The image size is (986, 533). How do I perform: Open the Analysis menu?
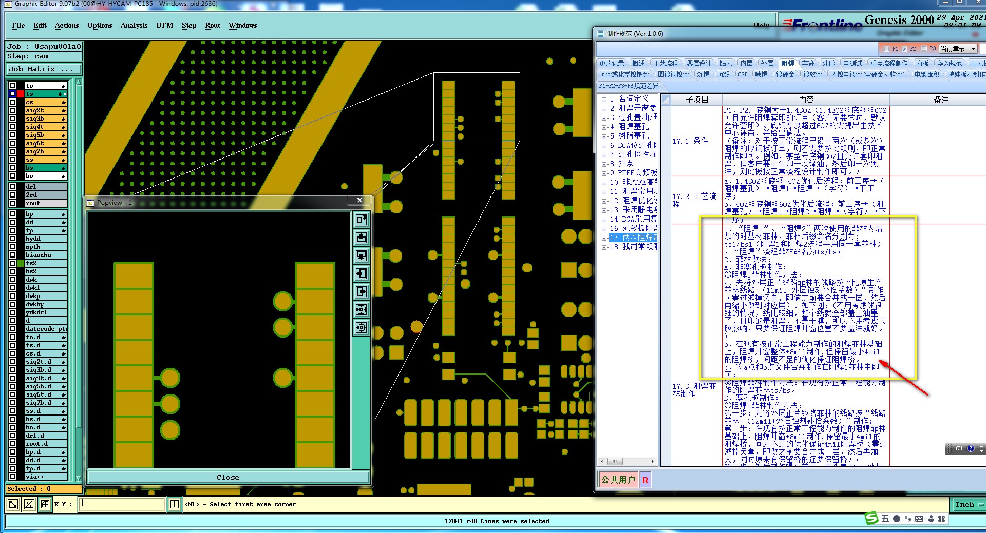[x=134, y=25]
